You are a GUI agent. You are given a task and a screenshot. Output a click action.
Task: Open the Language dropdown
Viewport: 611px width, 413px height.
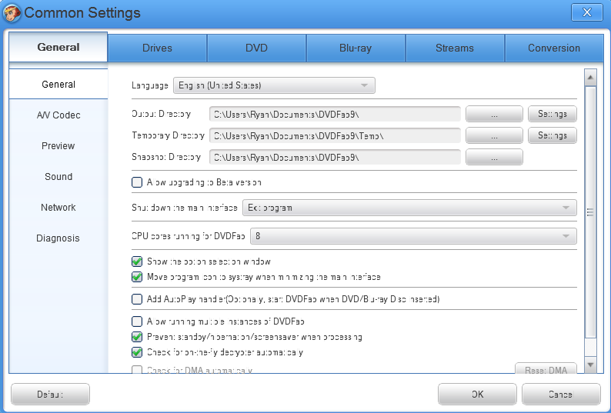(274, 85)
